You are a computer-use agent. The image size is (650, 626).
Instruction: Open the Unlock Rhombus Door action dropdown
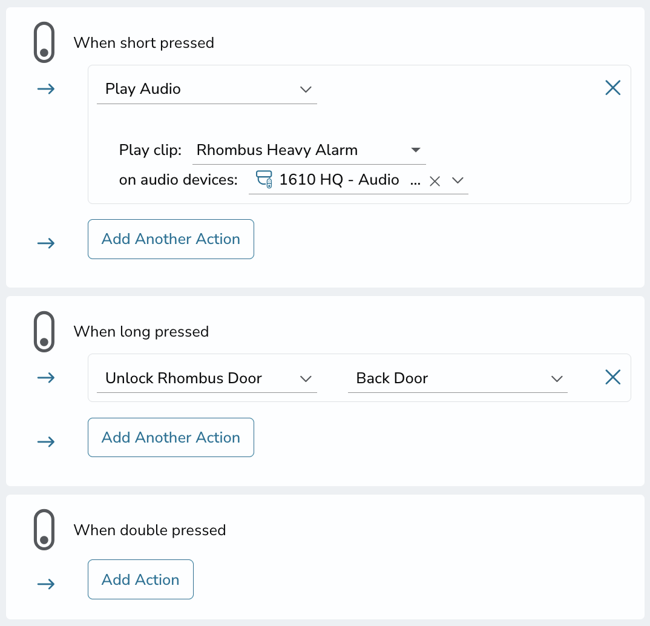coord(207,378)
